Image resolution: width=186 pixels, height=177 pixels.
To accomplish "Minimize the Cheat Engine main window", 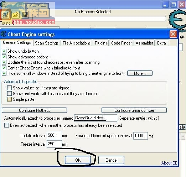I will coord(165,5).
